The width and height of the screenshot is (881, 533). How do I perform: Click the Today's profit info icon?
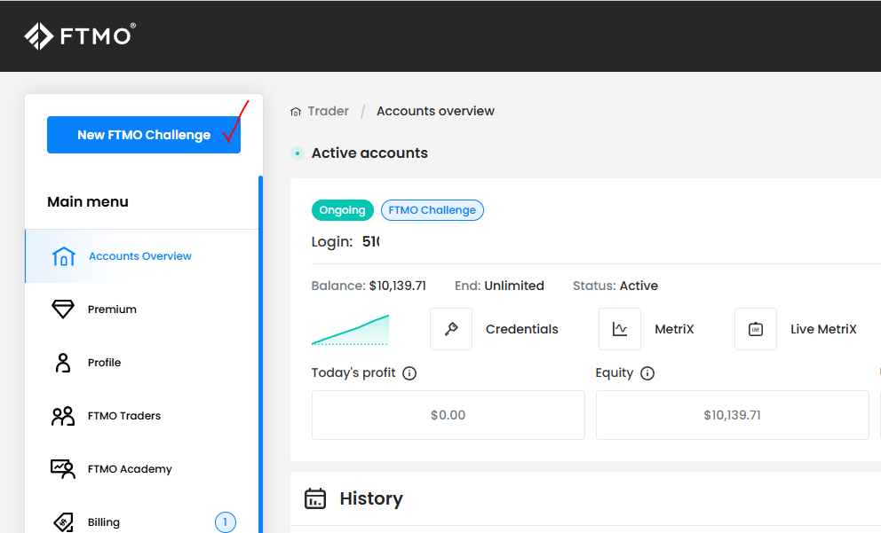409,373
